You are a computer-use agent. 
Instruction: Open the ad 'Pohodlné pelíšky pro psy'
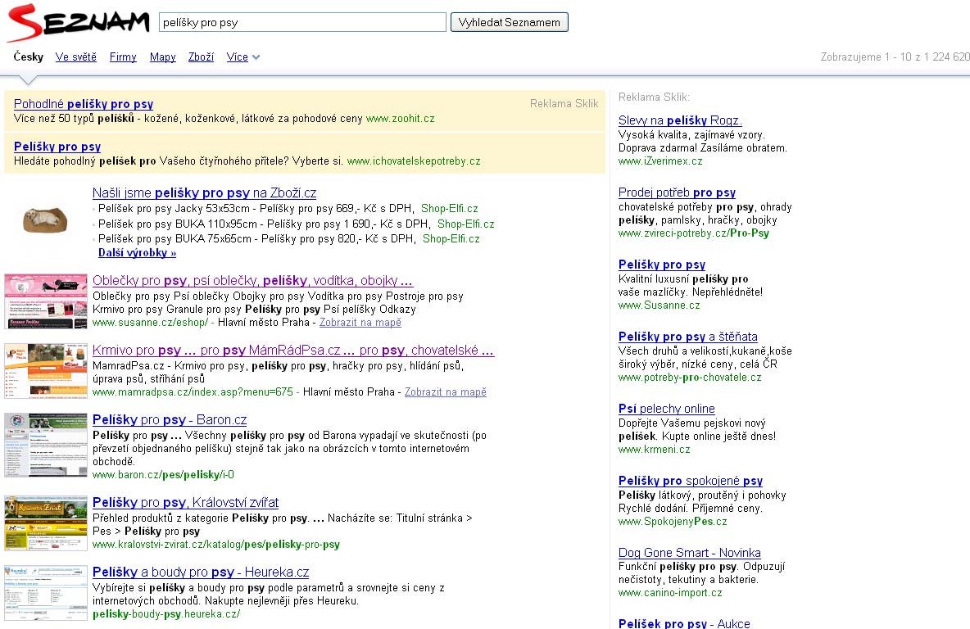[84, 104]
